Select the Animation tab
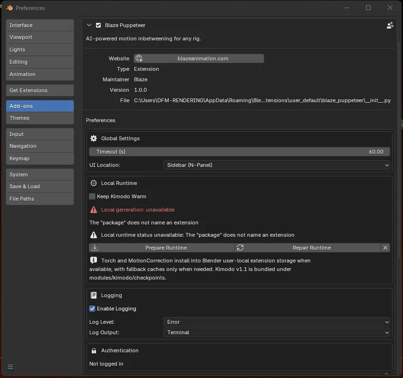 coord(40,74)
